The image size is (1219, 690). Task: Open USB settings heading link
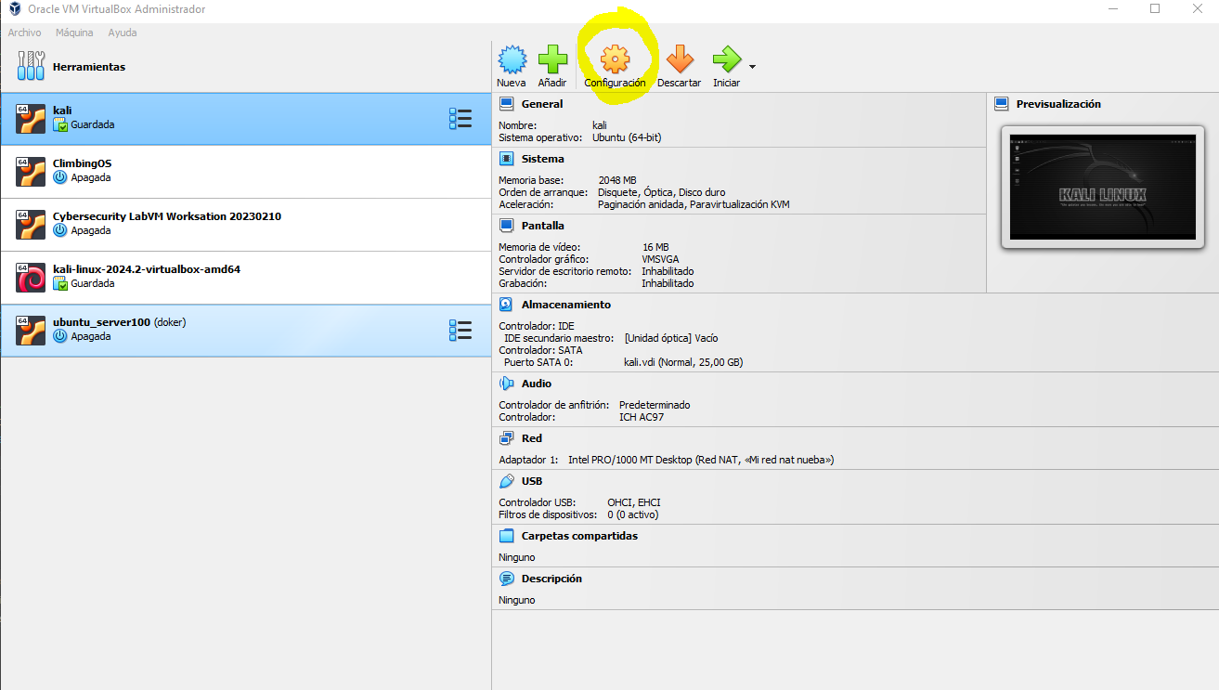point(532,481)
